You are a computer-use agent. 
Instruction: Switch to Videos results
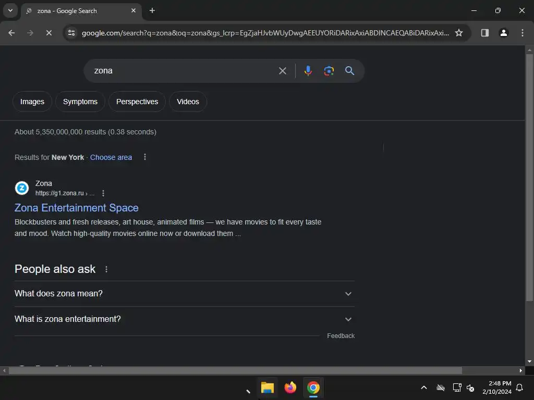[188, 102]
